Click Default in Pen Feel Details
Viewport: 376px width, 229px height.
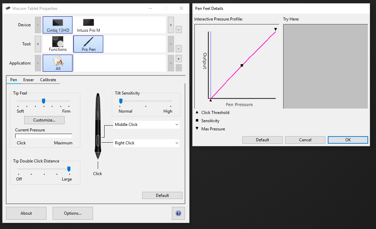coord(262,140)
